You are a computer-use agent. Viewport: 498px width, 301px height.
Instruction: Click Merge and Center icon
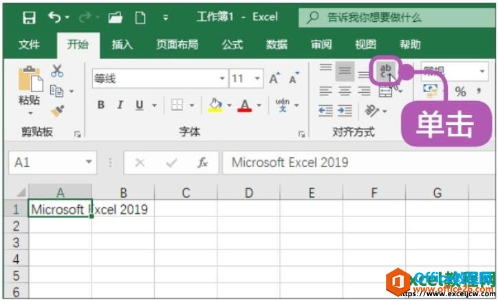386,92
